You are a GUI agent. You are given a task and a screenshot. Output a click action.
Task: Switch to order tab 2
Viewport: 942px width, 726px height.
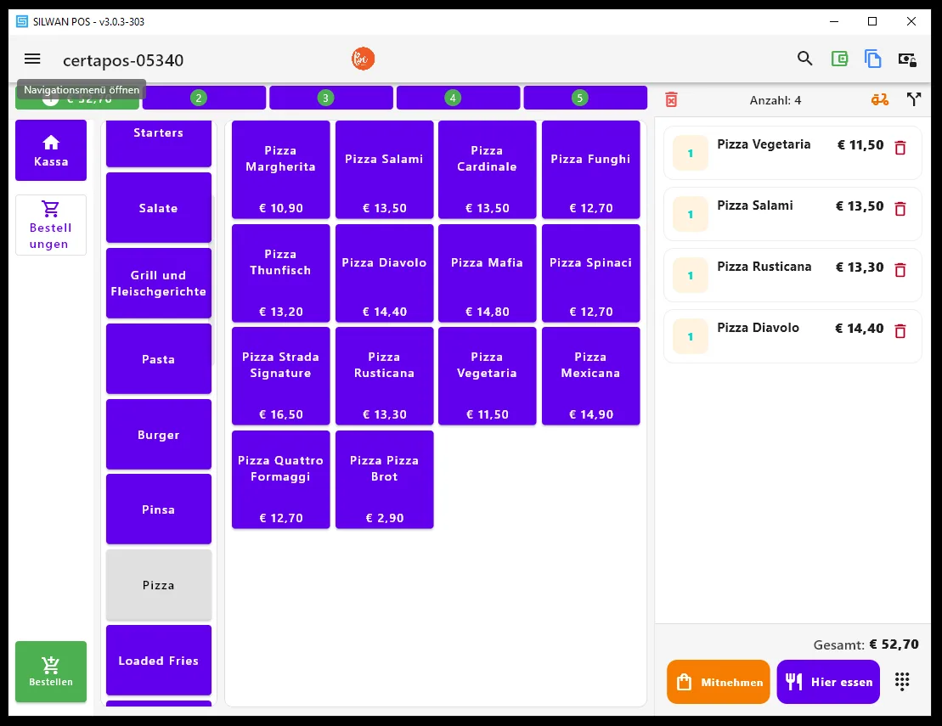coord(204,98)
